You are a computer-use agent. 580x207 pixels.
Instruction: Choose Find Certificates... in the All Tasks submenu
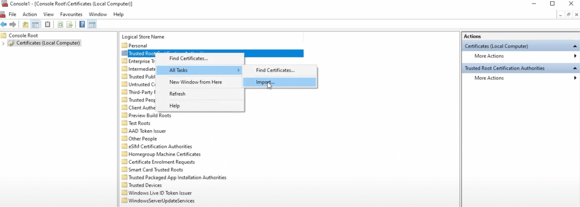coord(279,70)
